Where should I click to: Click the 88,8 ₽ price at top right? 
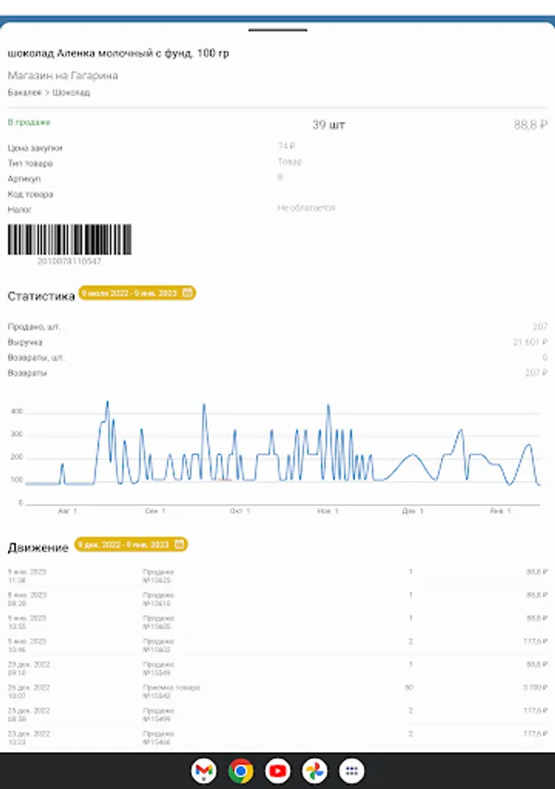click(530, 124)
